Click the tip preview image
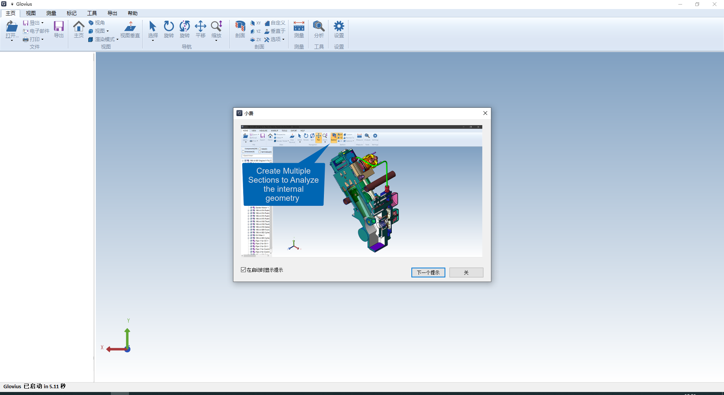The image size is (724, 395). pos(362,191)
